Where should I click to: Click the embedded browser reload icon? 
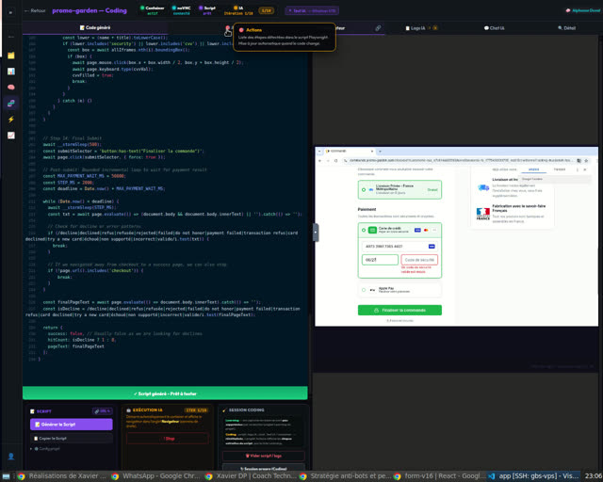point(335,160)
